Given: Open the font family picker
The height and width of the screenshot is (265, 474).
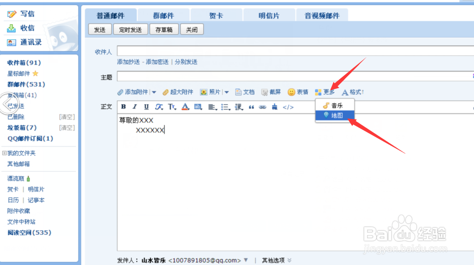Looking at the screenshot, I should coord(159,107).
